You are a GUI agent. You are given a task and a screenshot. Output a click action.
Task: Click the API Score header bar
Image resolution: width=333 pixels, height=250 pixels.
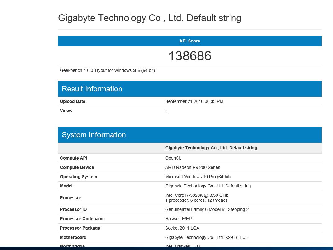pos(190,41)
